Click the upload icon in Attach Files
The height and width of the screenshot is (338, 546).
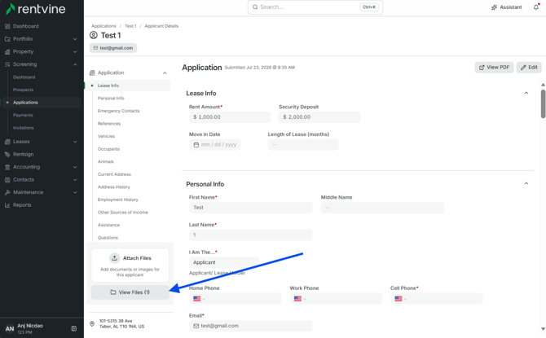114,258
